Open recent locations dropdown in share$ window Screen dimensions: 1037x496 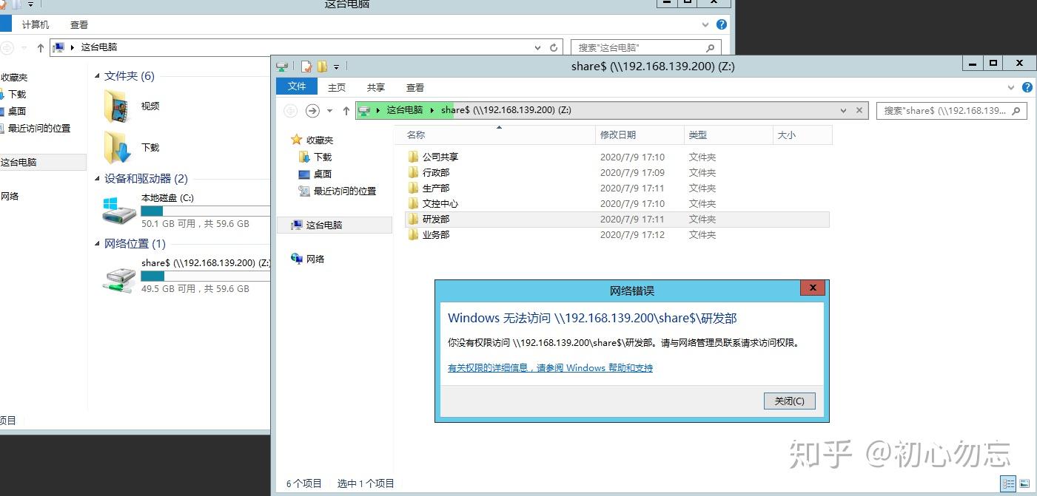click(329, 111)
